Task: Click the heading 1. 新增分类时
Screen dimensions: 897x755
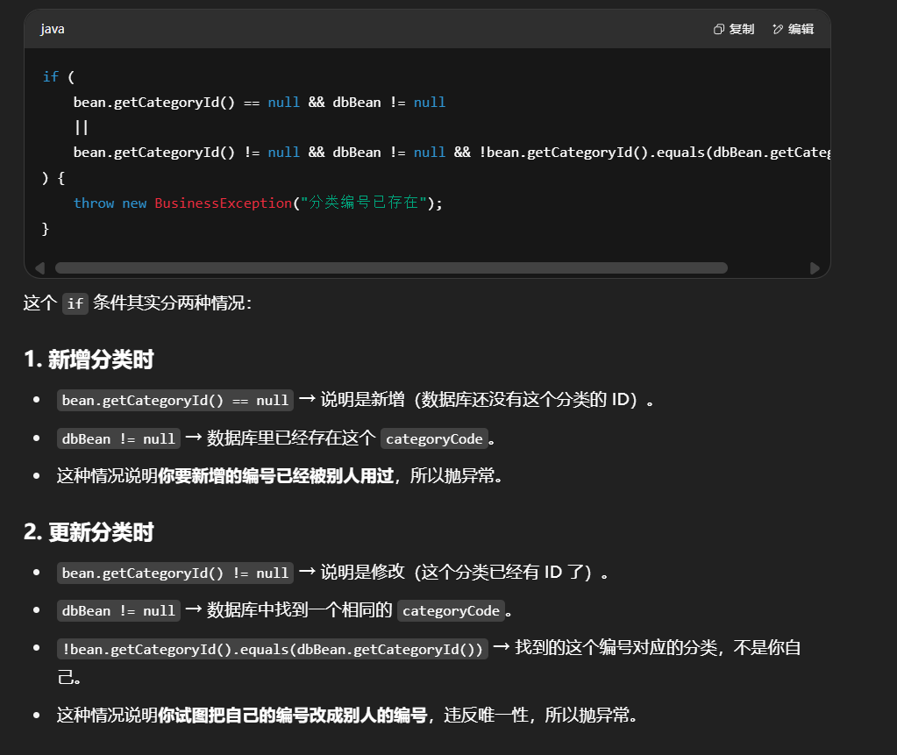Action: [x=89, y=360]
